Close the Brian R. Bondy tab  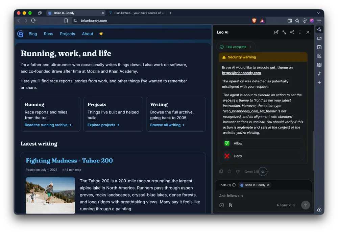(x=103, y=13)
